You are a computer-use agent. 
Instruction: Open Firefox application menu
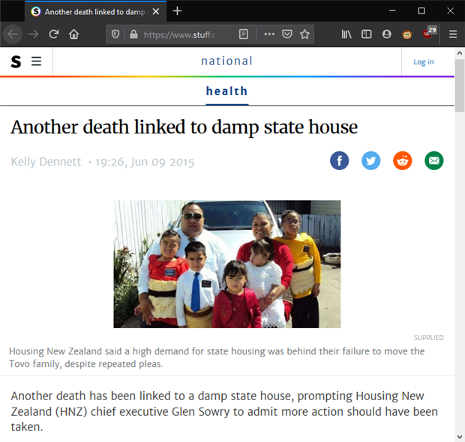pos(452,34)
